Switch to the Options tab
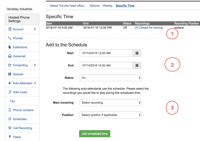The height and width of the screenshot is (141, 200). pos(94,6)
